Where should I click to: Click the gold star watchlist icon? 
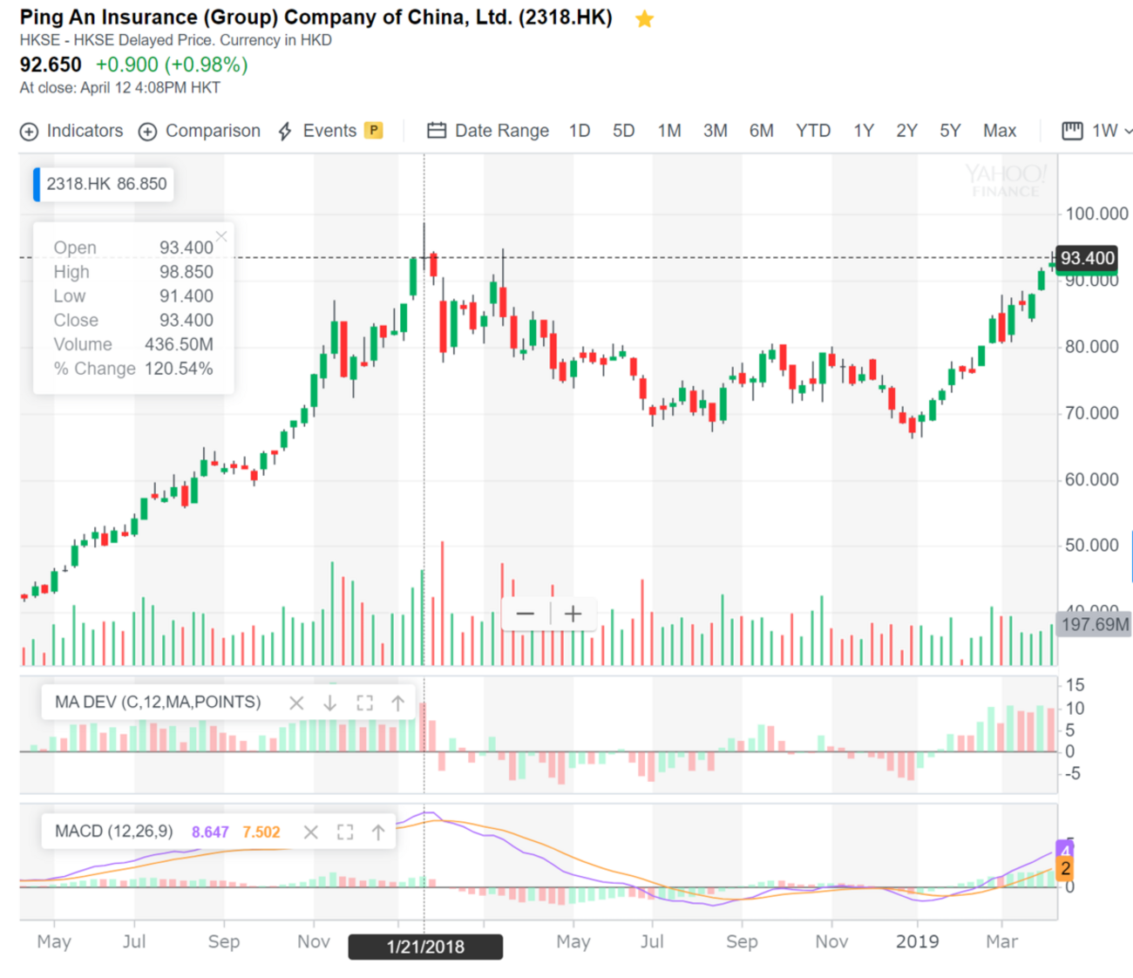645,18
